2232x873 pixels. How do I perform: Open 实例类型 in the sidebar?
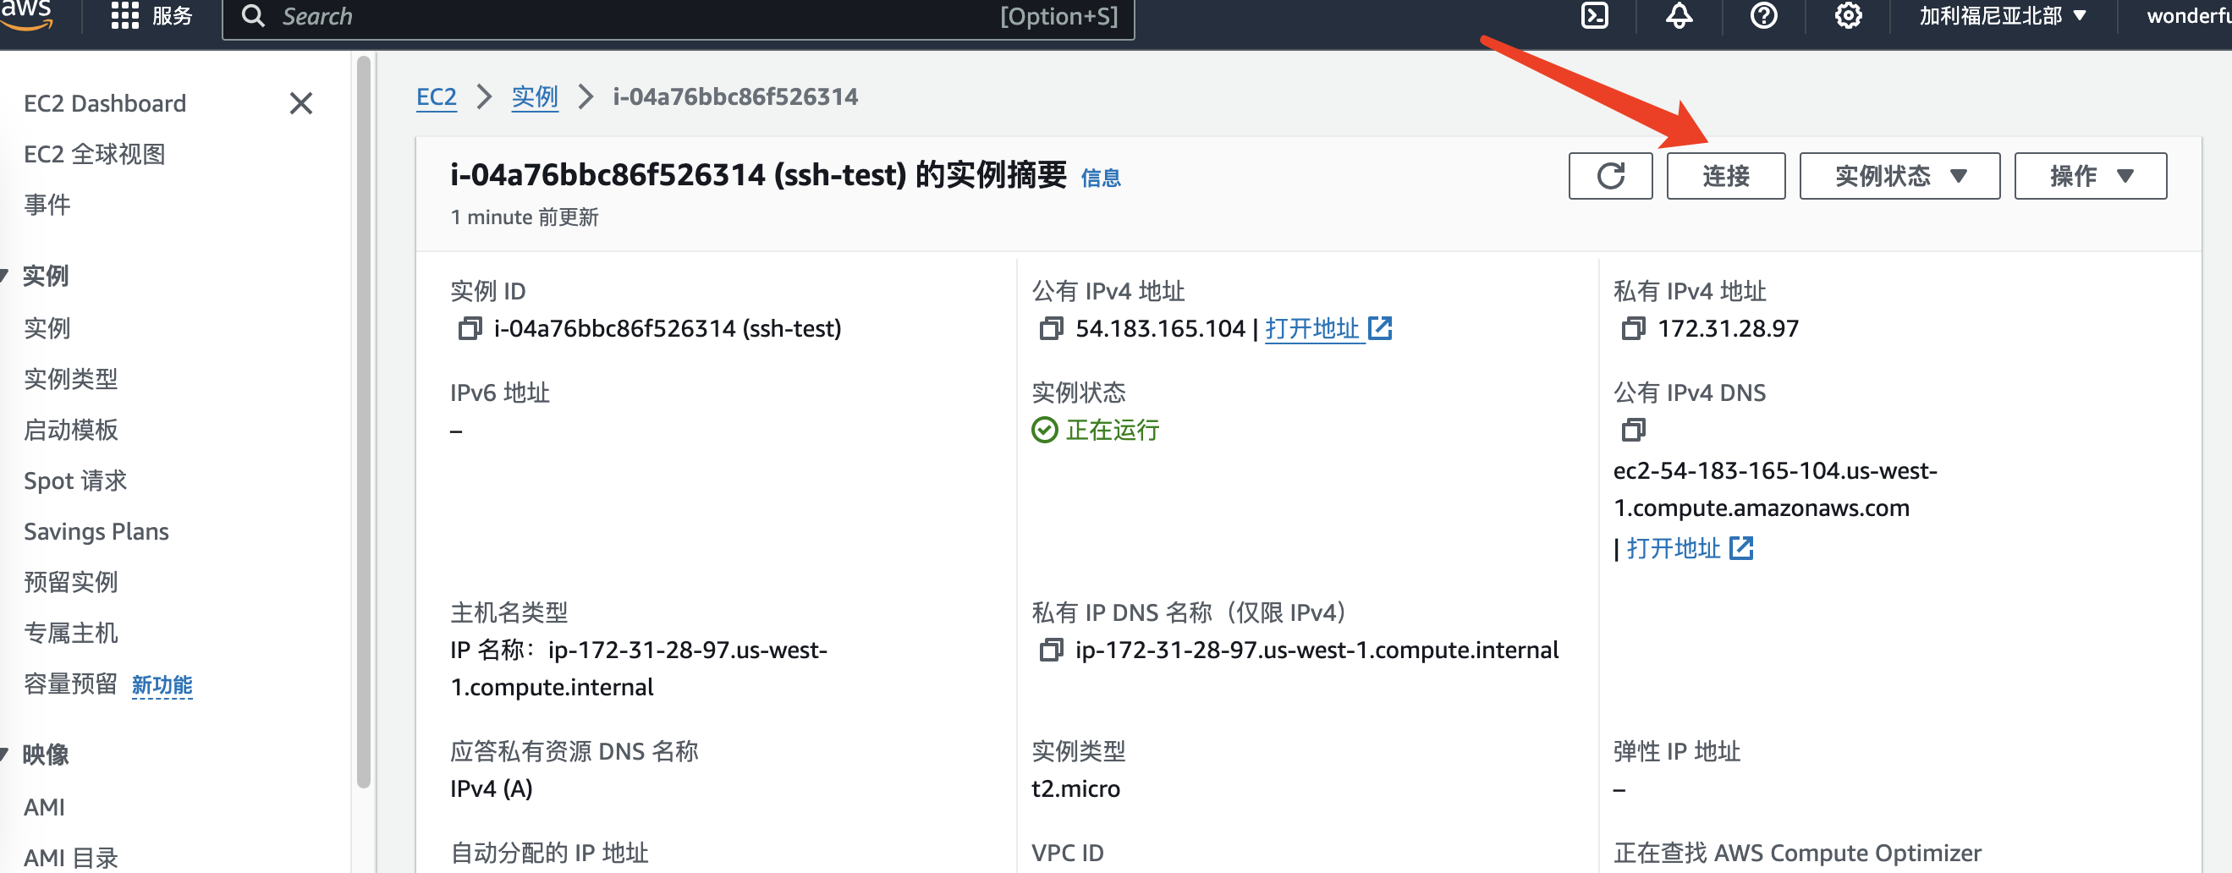[x=71, y=378]
